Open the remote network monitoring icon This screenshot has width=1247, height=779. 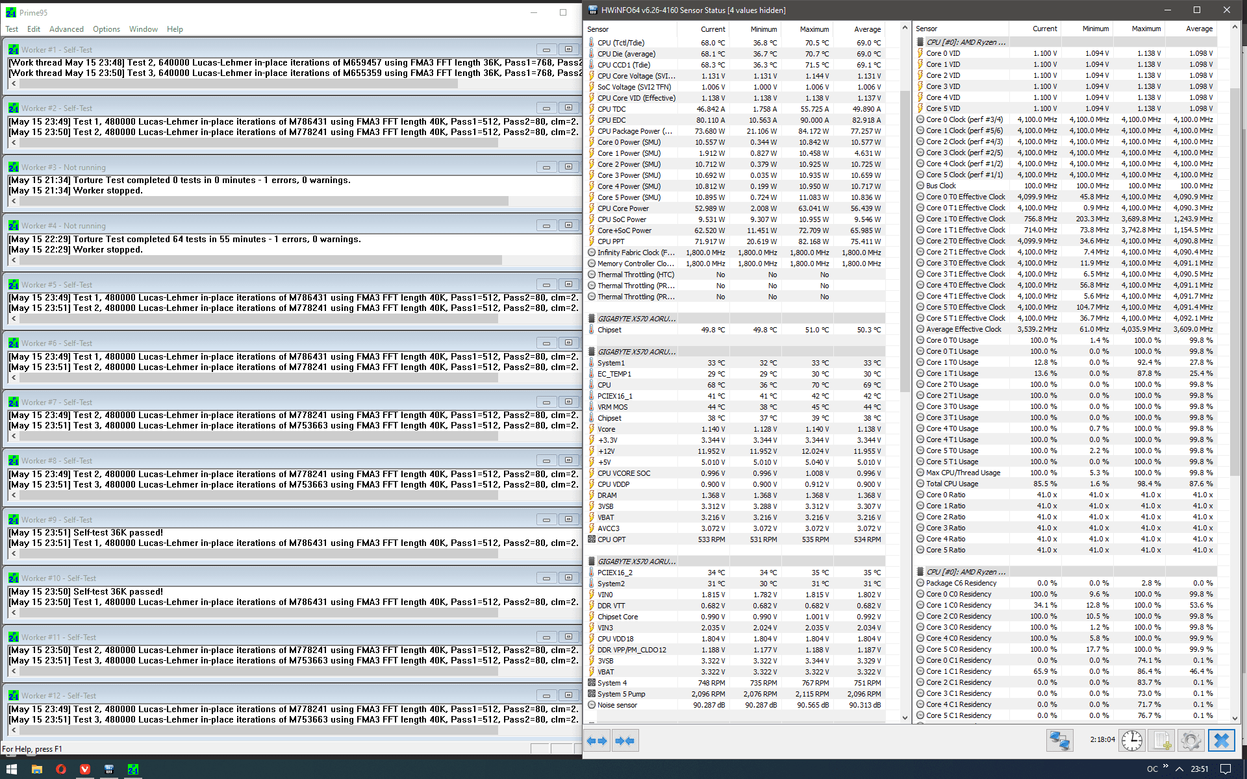1059,740
